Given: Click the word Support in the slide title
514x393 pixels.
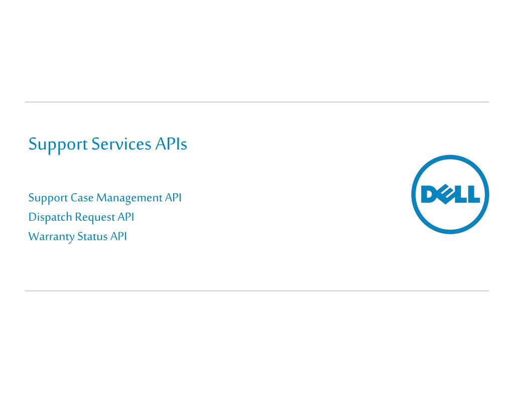Looking at the screenshot, I should click(x=58, y=145).
